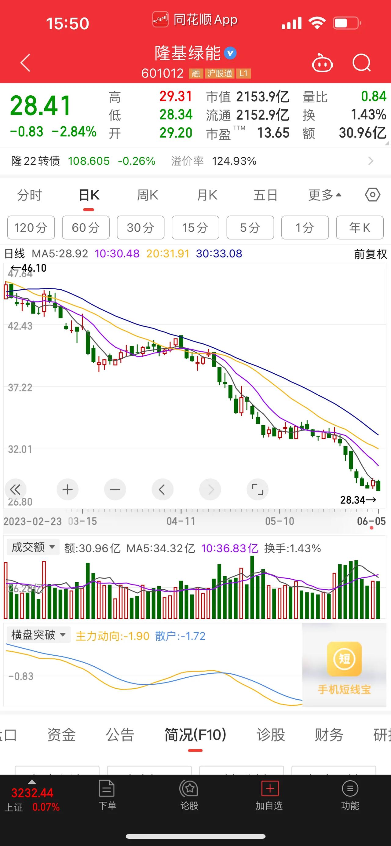Select 日K tab
This screenshot has height=846, width=391.
(x=89, y=195)
